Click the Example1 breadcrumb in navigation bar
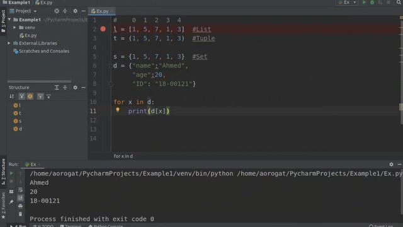Screen dimensions: 403x227 tap(16, 3)
